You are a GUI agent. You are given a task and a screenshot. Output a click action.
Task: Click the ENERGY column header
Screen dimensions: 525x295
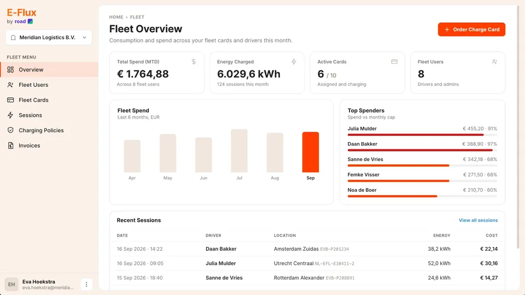click(442, 235)
